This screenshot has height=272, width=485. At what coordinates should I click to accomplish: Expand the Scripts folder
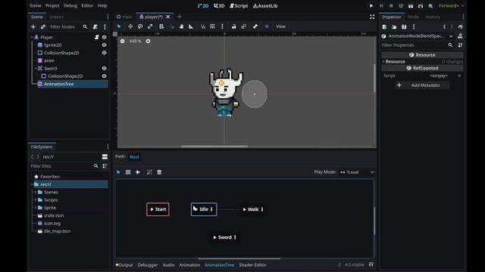click(x=36, y=199)
